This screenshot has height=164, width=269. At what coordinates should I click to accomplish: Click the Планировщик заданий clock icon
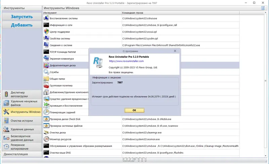tap(46, 112)
